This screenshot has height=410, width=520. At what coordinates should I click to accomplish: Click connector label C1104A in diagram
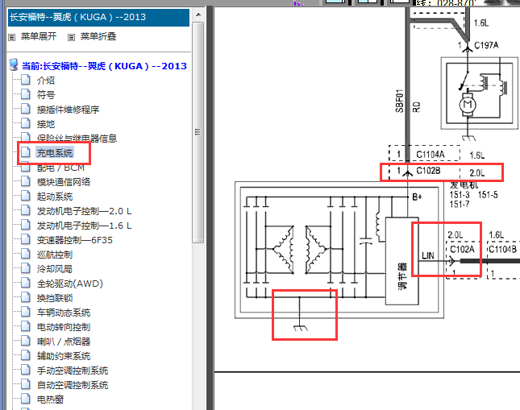click(431, 155)
